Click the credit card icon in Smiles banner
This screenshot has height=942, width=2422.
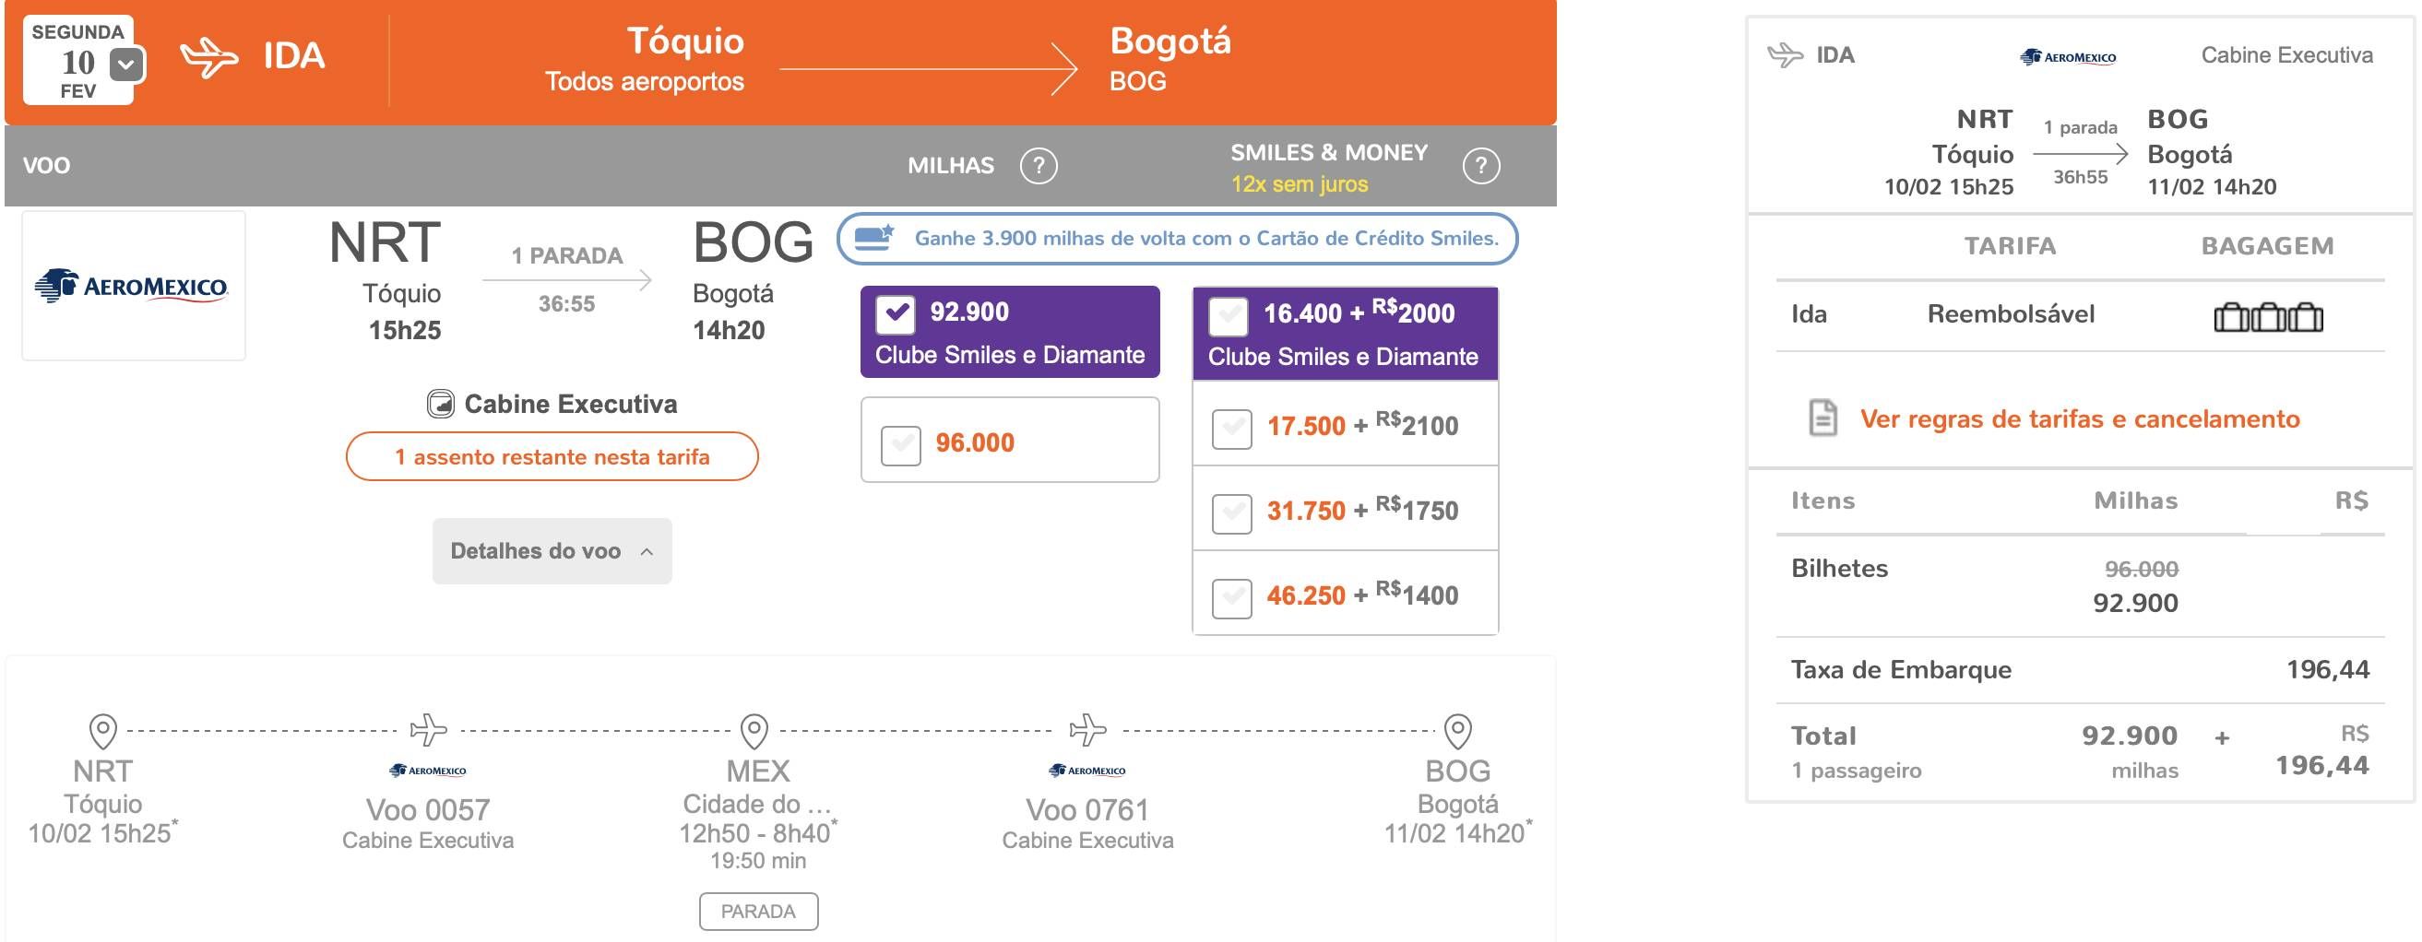pyautogui.click(x=873, y=238)
